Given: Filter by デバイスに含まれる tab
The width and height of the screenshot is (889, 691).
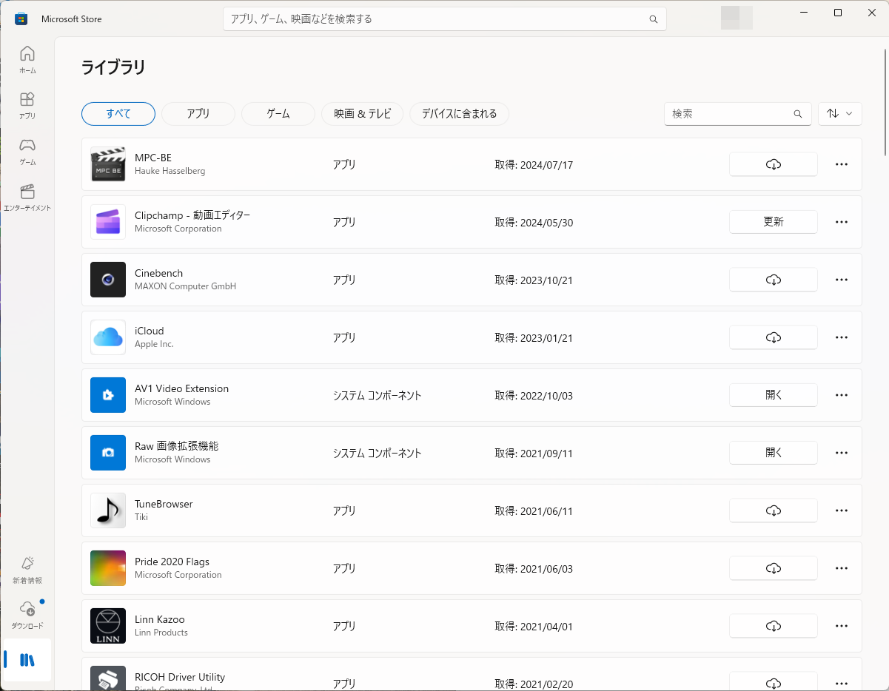Looking at the screenshot, I should coord(459,114).
